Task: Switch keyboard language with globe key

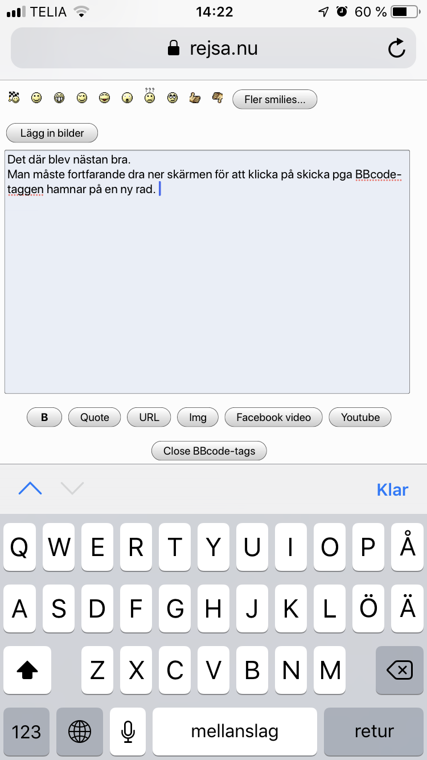Action: (x=80, y=732)
